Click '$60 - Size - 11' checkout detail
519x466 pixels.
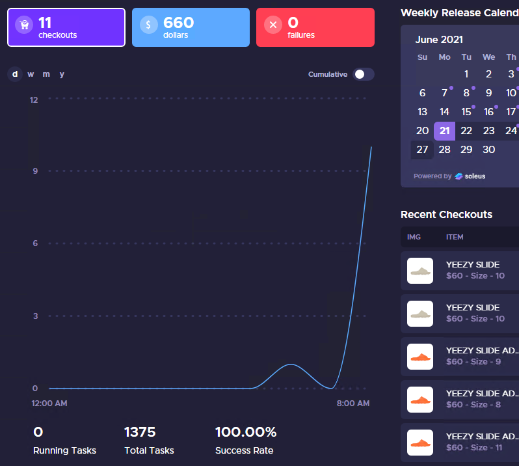[x=474, y=448]
